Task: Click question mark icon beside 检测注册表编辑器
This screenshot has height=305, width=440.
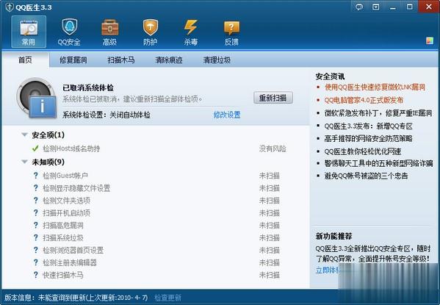Action: 36,262
